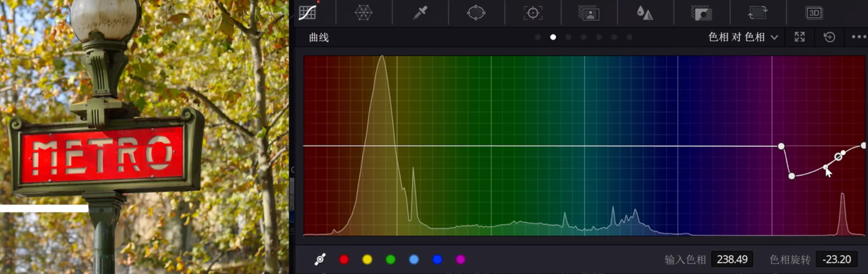Screen dimensions: 868x274
Task: Open the Color Warper palette
Action: 363,13
